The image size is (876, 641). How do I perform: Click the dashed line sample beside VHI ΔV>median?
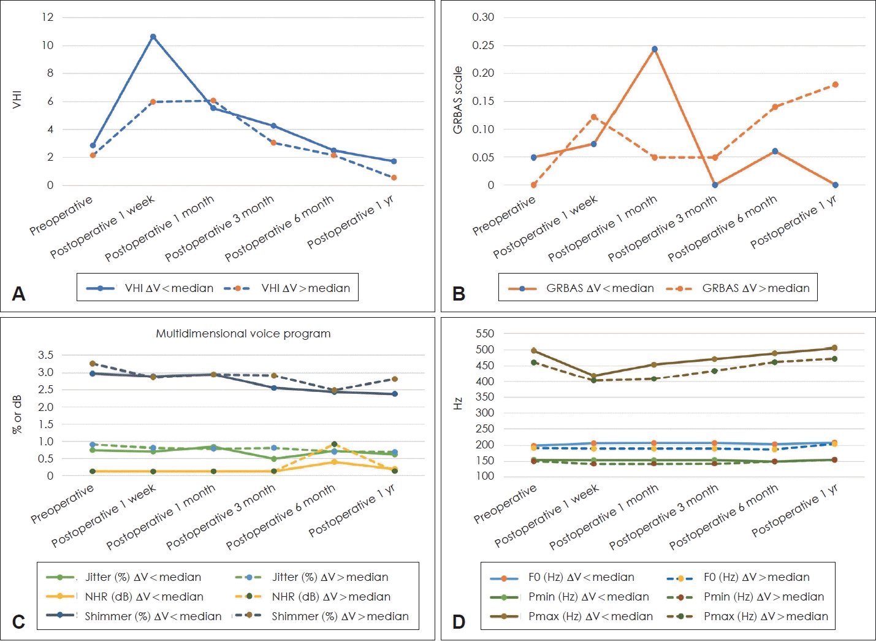coord(237,288)
